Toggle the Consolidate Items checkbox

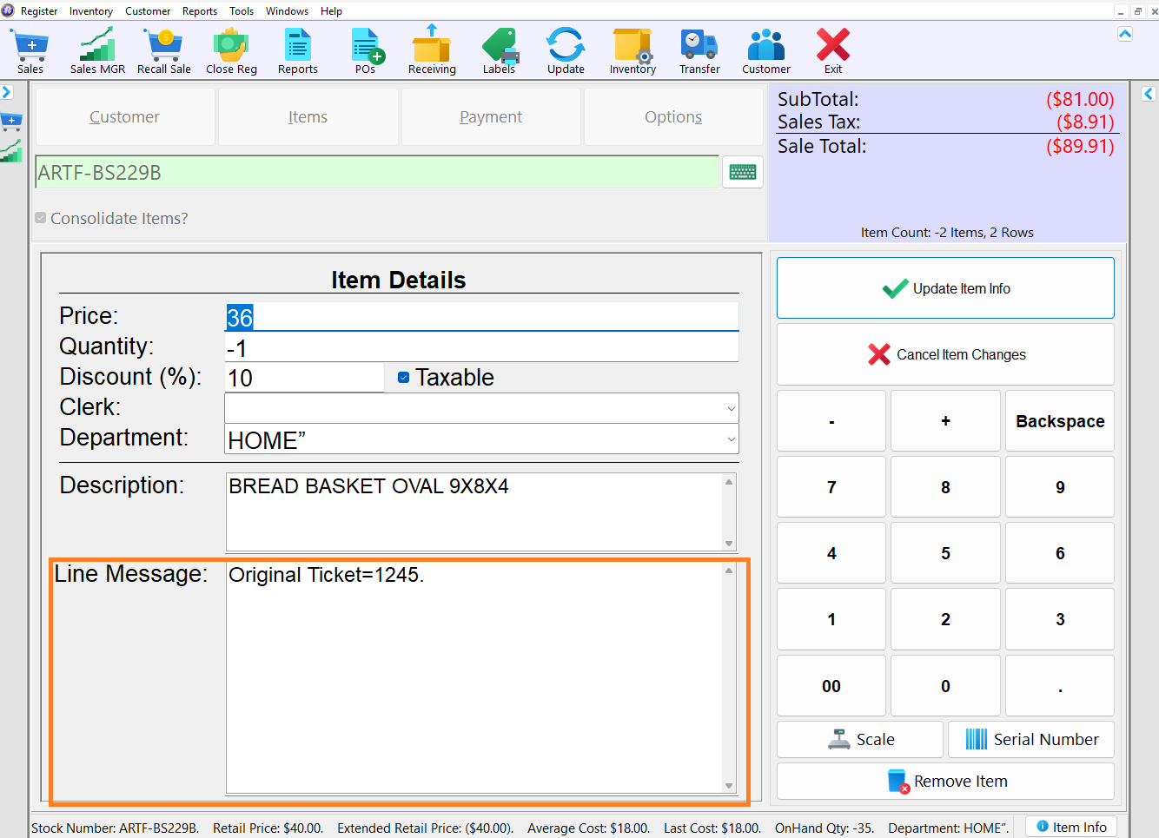pyautogui.click(x=41, y=218)
